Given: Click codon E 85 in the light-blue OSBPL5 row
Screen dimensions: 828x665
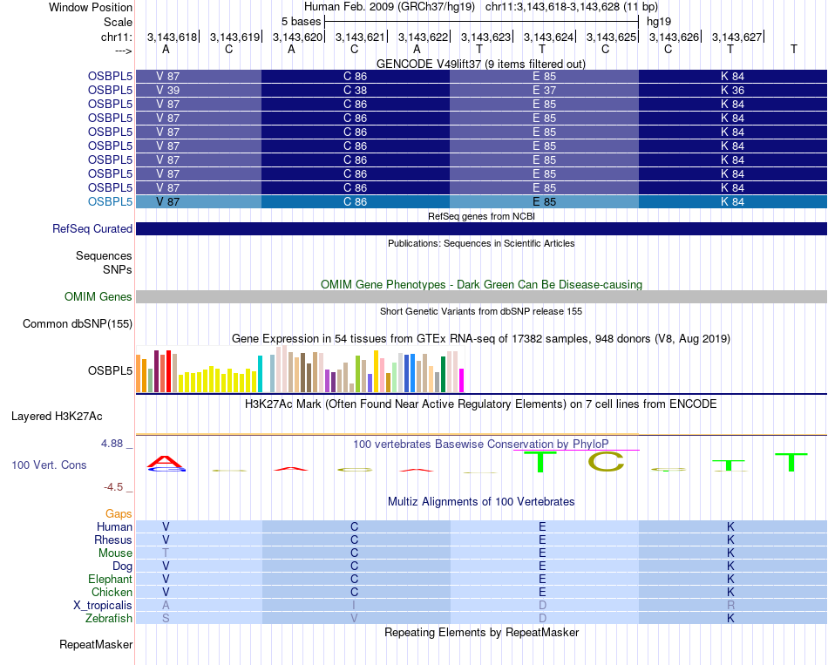Looking at the screenshot, I should [x=544, y=202].
